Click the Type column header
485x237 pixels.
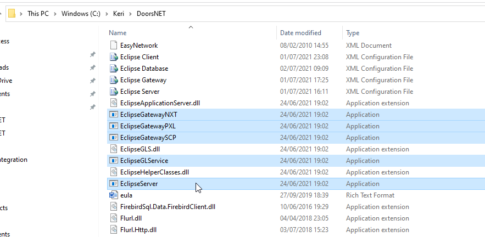(353, 33)
